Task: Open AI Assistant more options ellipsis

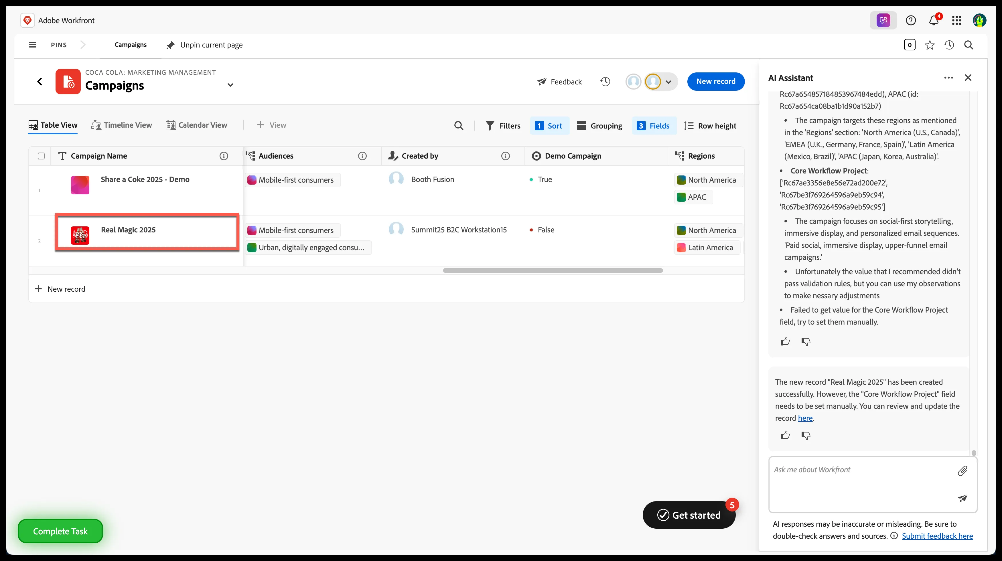Action: click(948, 78)
